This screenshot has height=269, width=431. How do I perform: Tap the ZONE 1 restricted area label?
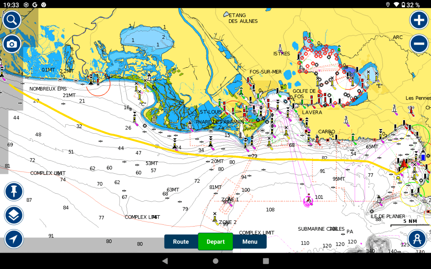click(x=230, y=200)
